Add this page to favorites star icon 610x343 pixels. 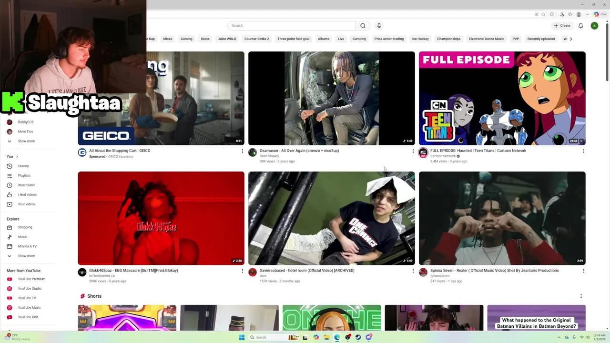click(543, 14)
